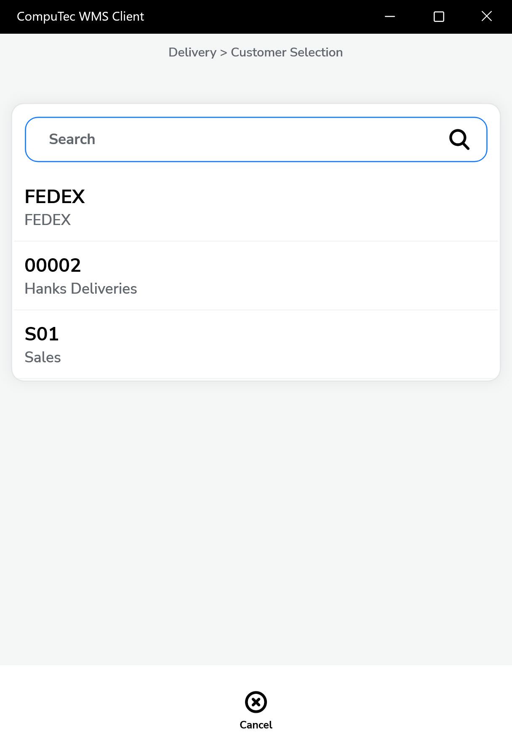The height and width of the screenshot is (739, 512).
Task: Minimize the CompuTec WMS Client window
Action: 390,16
